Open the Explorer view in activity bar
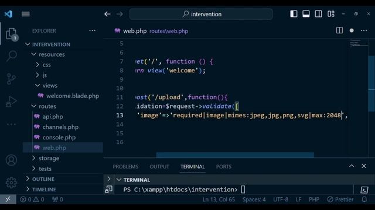The image size is (375, 210). (x=11, y=34)
